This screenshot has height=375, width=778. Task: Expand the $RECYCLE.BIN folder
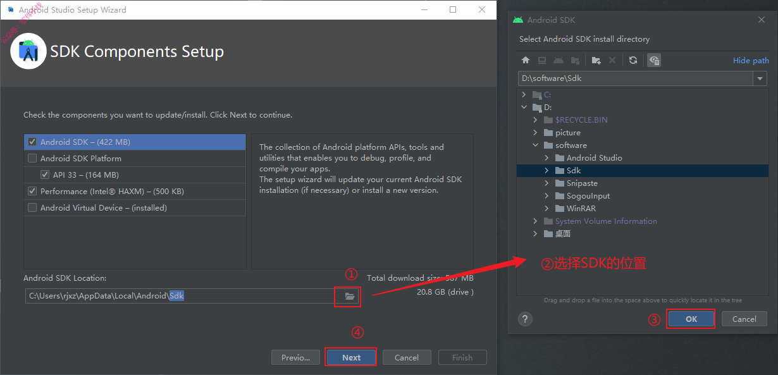click(x=535, y=120)
